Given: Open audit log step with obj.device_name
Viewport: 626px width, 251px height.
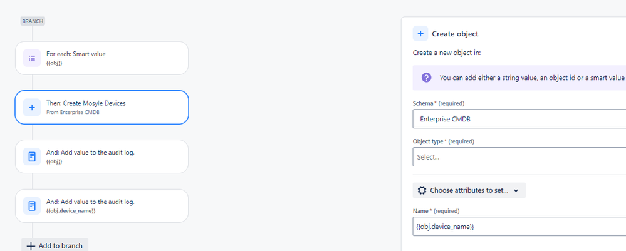Looking at the screenshot, I should 102,206.
